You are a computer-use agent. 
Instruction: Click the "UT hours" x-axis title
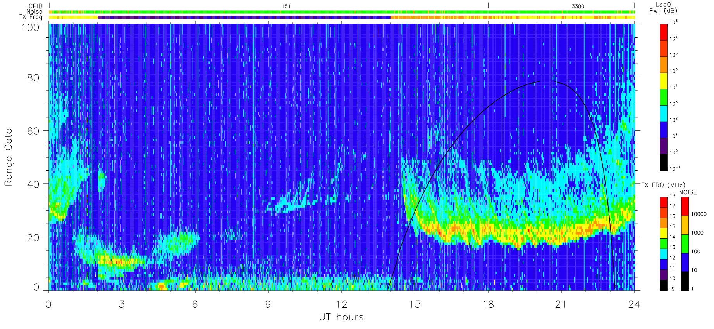pyautogui.click(x=341, y=317)
